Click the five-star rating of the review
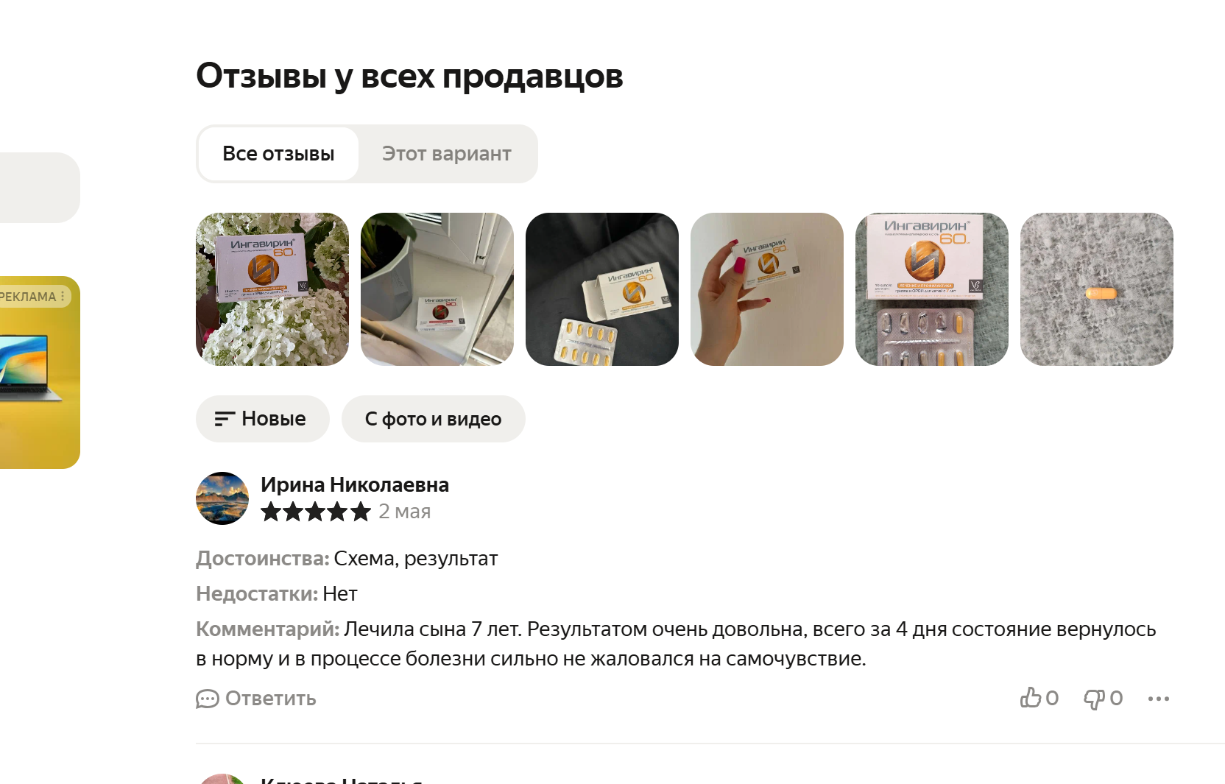Screen dimensions: 1225x784 click(315, 512)
